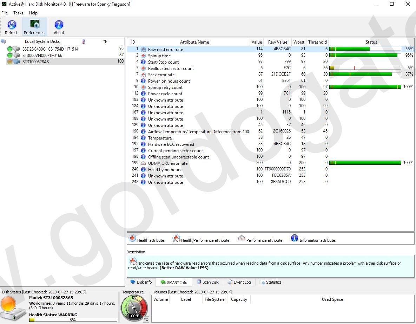Select the ST3000VN000-1HJ166 disk
This screenshot has height=324, width=416.
point(42,56)
